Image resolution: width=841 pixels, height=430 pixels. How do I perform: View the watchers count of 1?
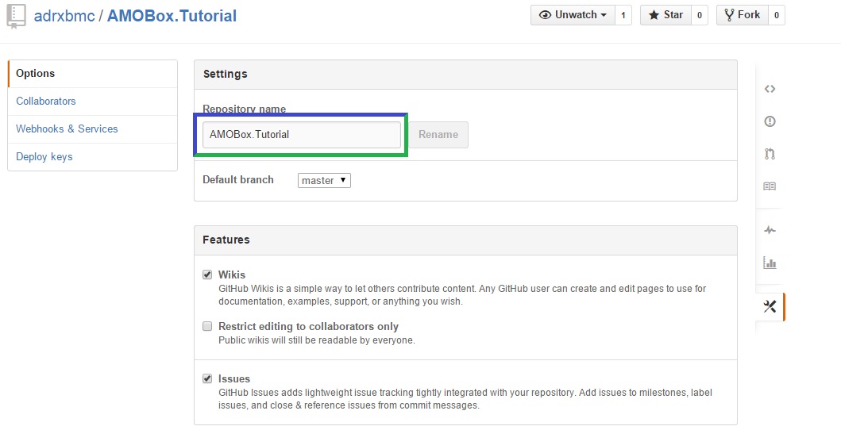(623, 15)
